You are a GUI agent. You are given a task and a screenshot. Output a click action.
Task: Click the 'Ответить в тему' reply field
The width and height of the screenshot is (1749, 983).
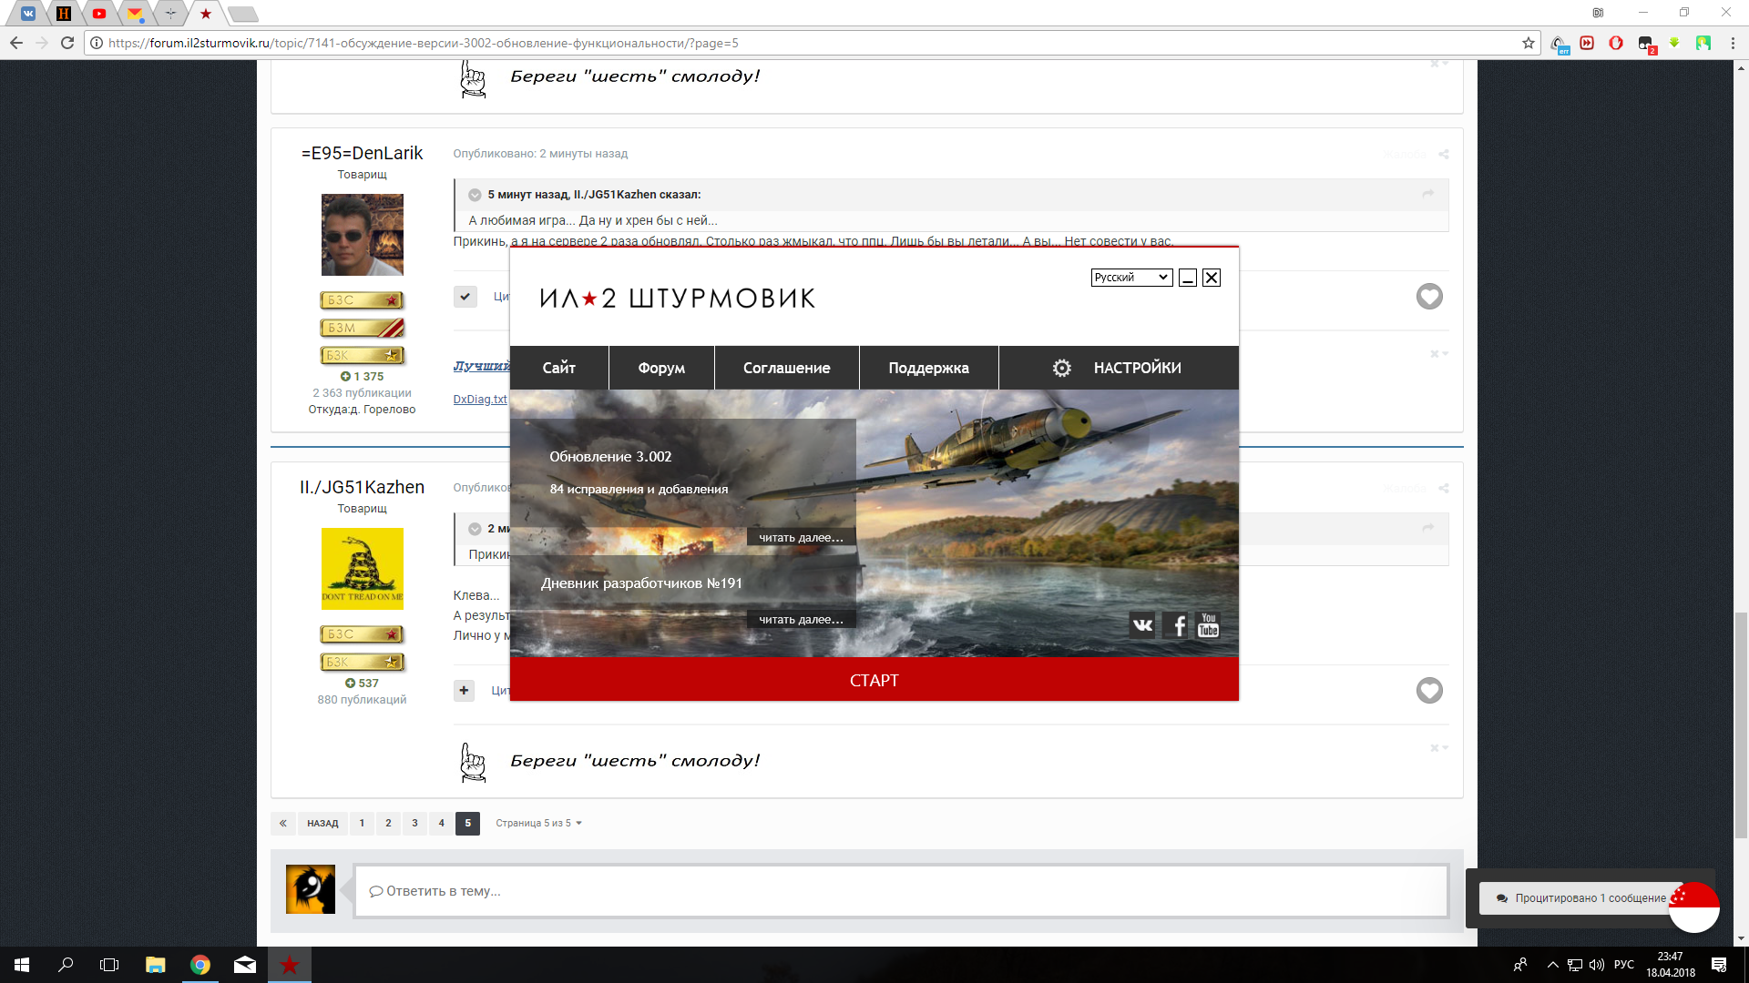coord(900,891)
